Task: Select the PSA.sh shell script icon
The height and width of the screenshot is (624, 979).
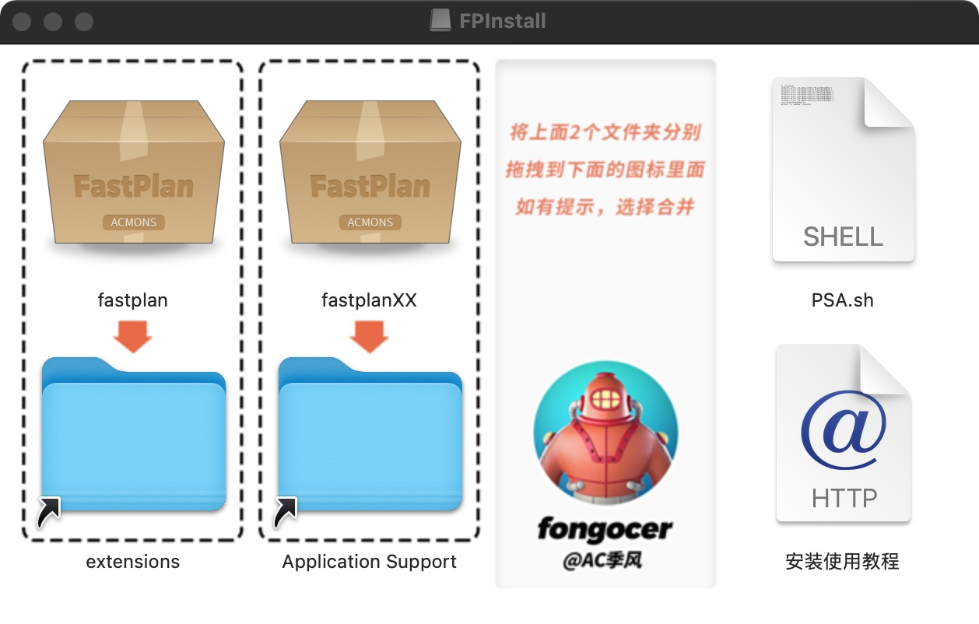Action: point(843,170)
